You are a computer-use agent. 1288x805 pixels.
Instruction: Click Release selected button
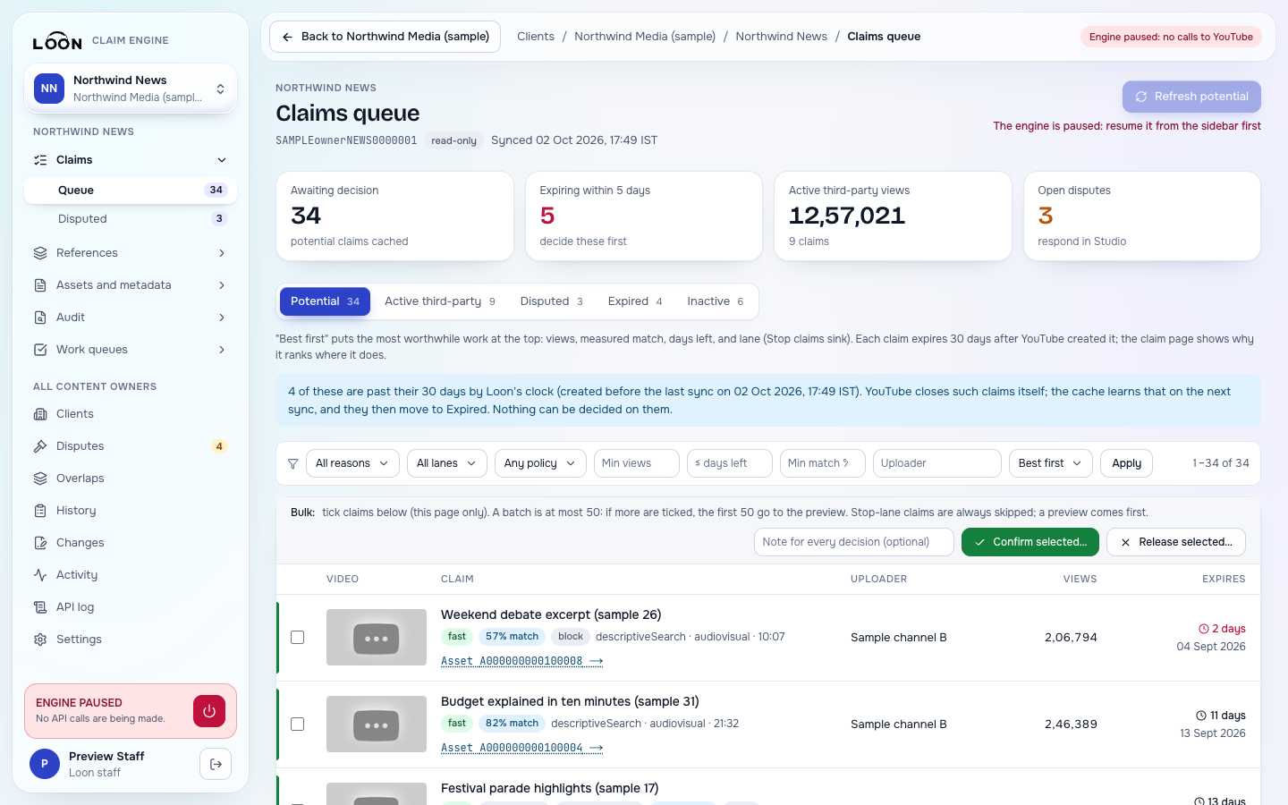click(1176, 542)
